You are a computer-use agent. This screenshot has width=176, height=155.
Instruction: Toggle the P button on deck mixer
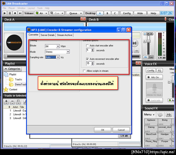pos(148,34)
